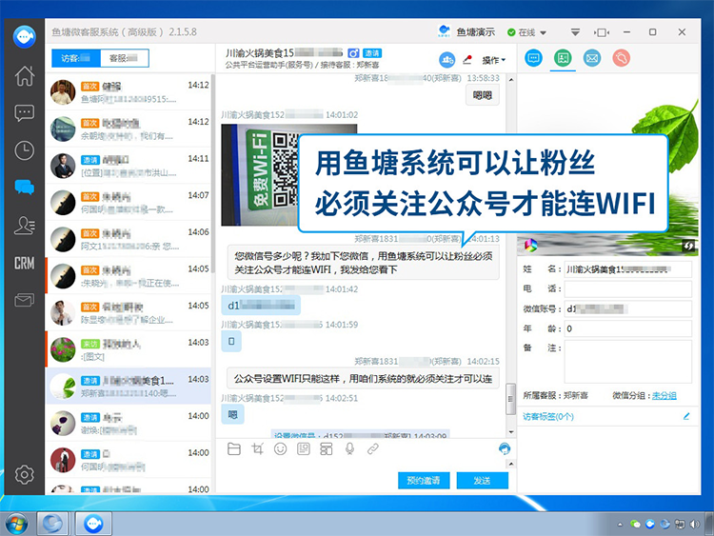Open history via the clock icon
714x536 pixels.
(25, 150)
